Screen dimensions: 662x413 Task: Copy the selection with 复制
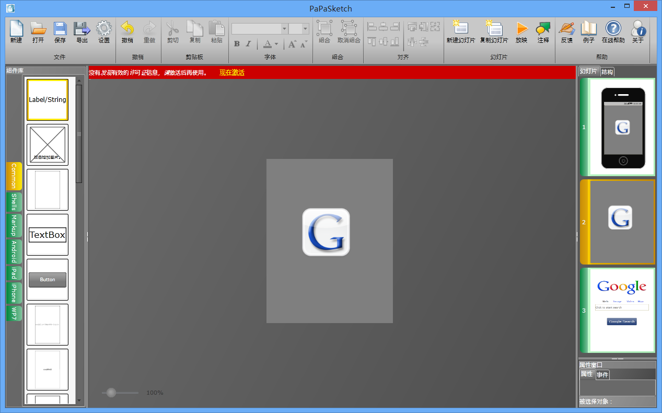click(x=194, y=32)
